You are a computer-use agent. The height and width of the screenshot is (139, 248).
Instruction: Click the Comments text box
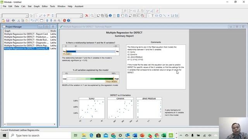pyautogui.click(x=156, y=67)
